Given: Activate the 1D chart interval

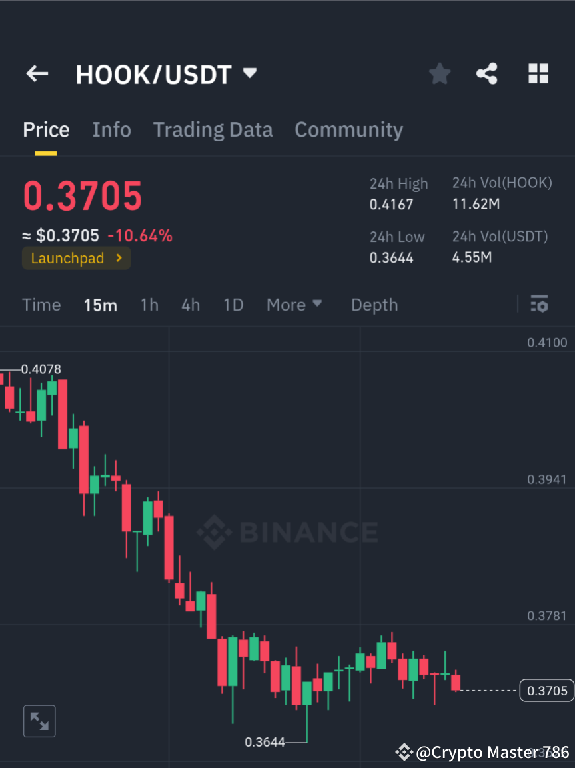Looking at the screenshot, I should pos(233,305).
